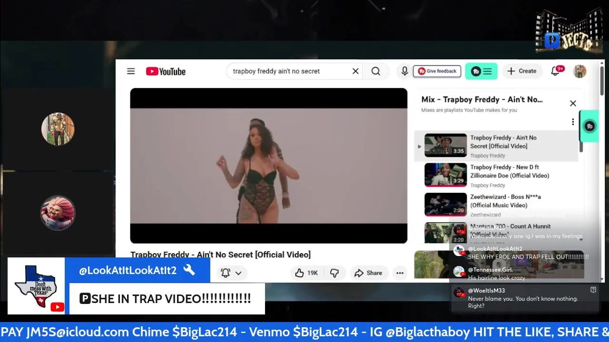
Task: Share the video
Action: tap(368, 273)
